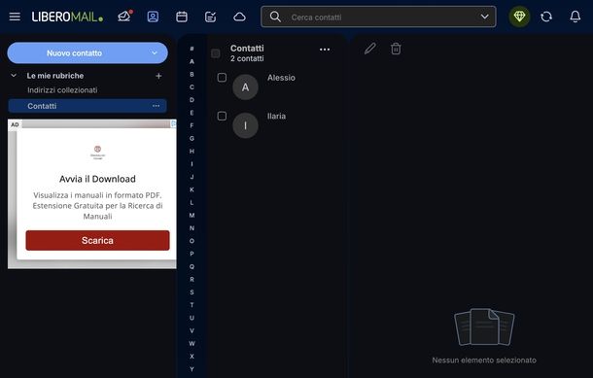Jump to letter W in index

click(192, 344)
